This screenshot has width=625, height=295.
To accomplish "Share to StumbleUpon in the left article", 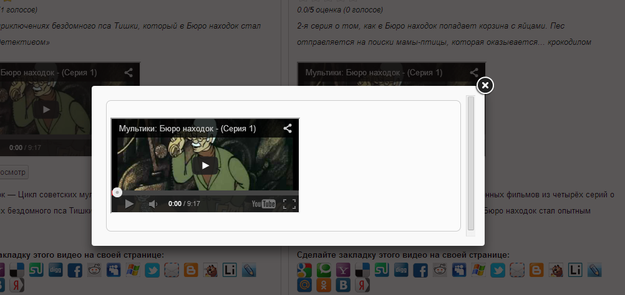I will [36, 270].
